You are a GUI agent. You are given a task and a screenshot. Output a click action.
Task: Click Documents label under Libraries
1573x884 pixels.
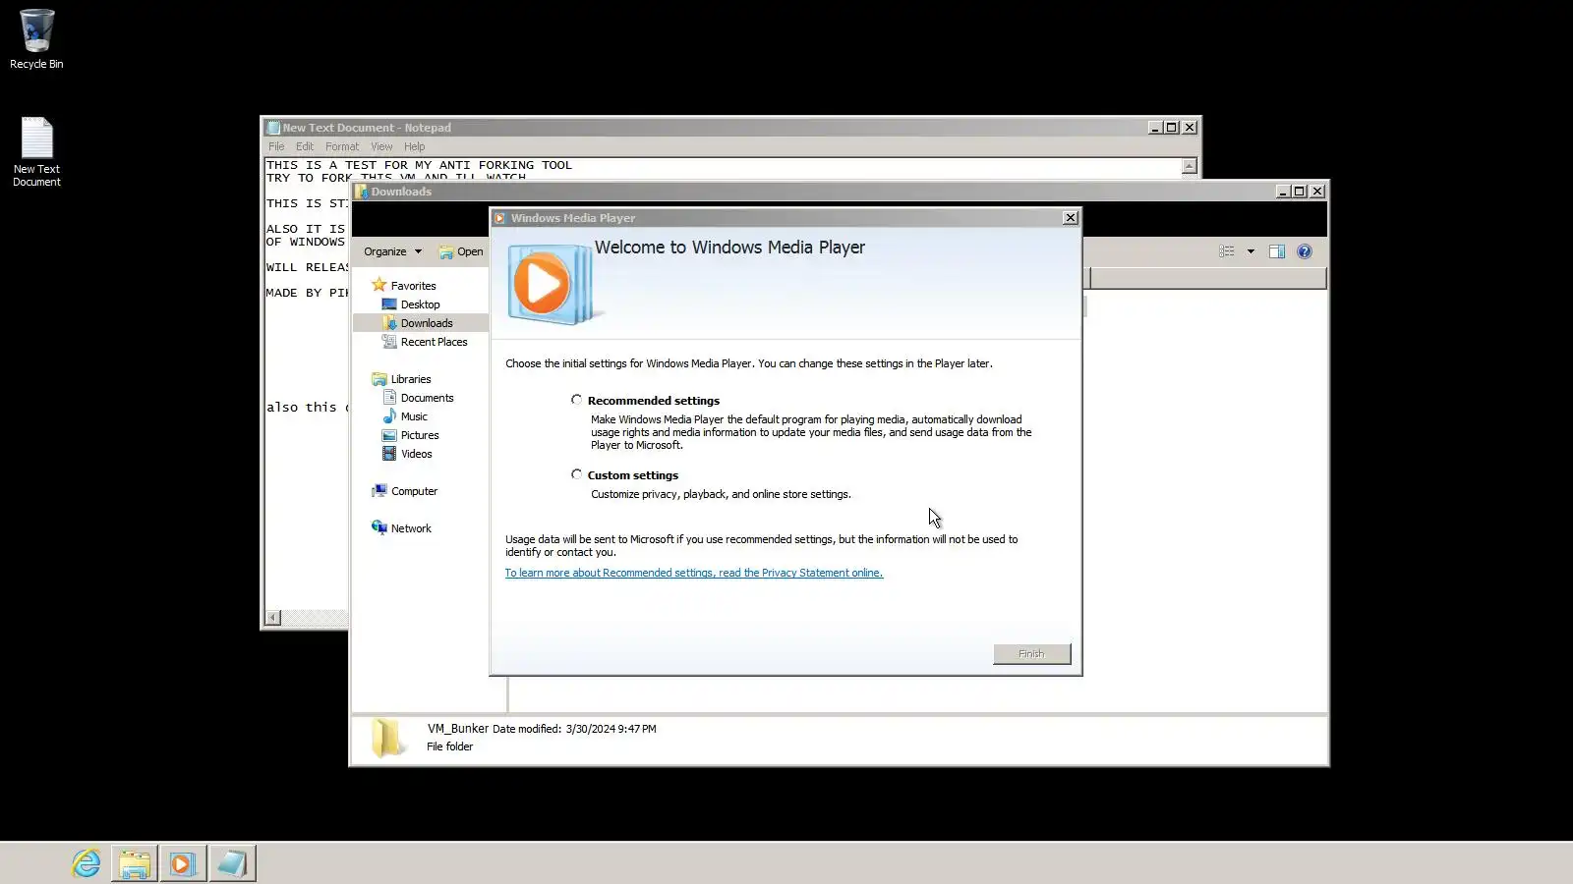point(427,398)
